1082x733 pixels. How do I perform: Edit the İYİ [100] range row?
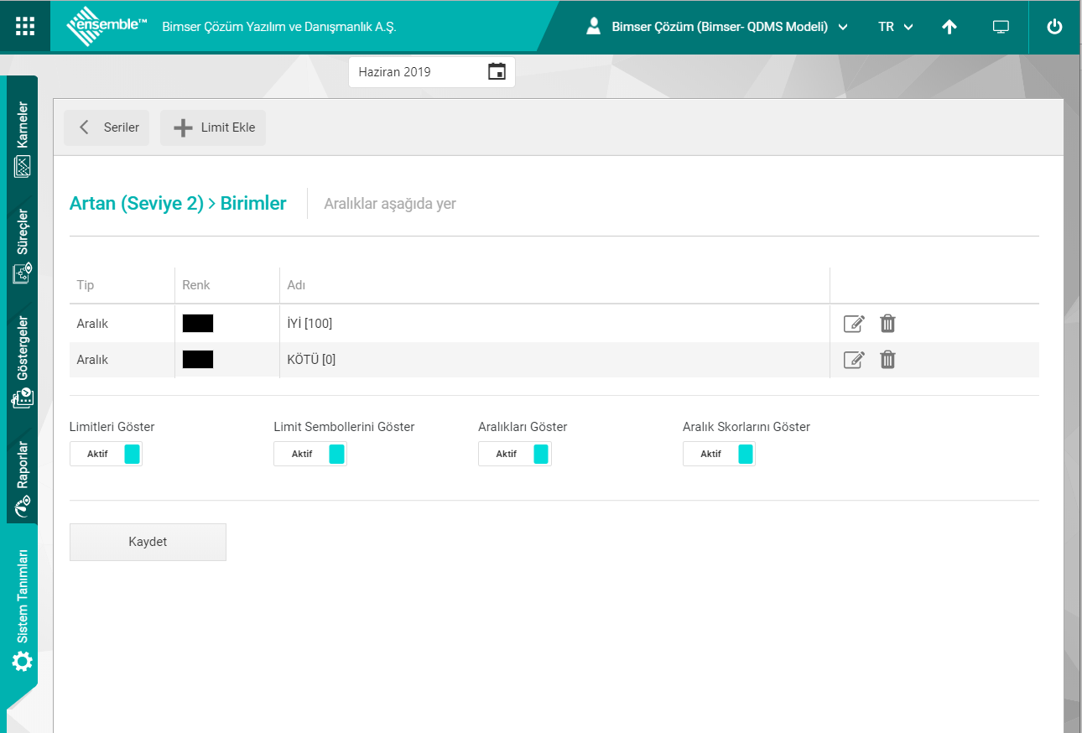point(853,324)
